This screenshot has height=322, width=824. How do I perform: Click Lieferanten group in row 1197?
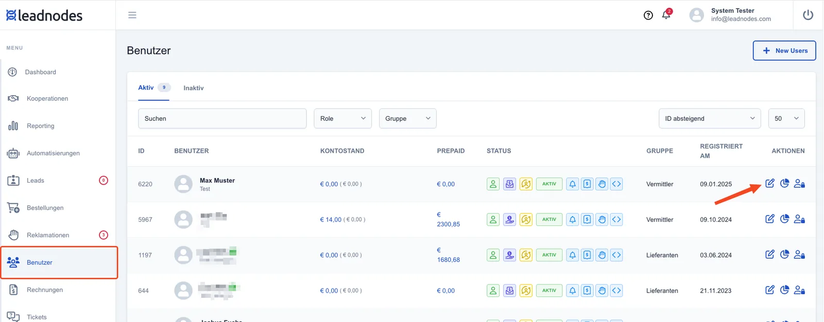click(662, 255)
